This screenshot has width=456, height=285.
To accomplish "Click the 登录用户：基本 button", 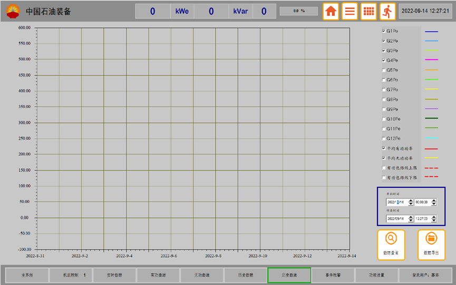I will tap(425, 275).
